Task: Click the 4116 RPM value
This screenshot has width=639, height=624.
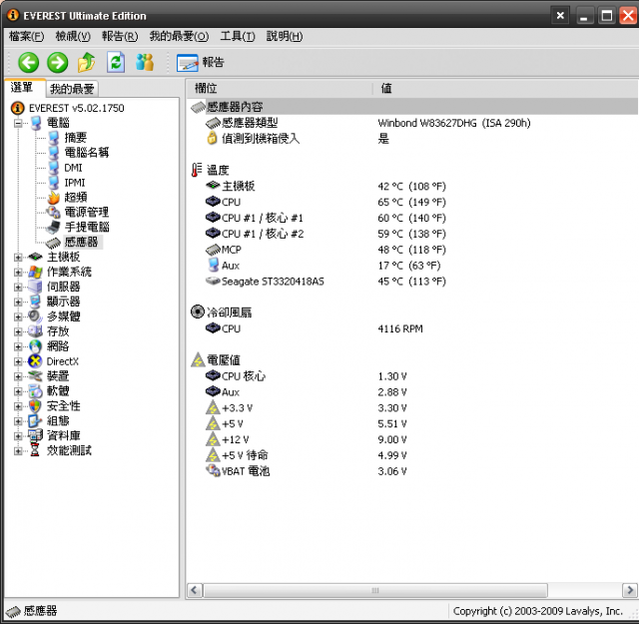Action: coord(400,328)
